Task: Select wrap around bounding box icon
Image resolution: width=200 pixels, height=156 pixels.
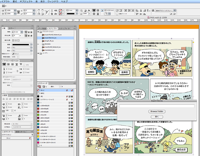Action: (8, 64)
